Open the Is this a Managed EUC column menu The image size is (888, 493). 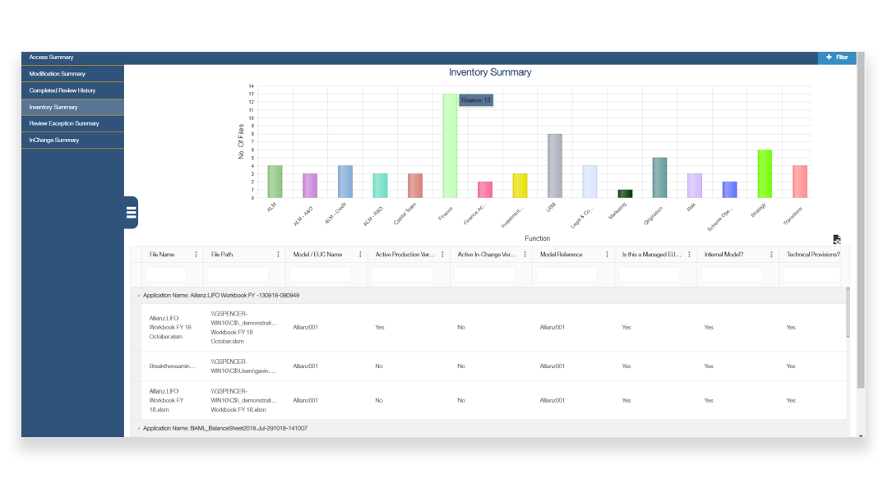point(689,255)
